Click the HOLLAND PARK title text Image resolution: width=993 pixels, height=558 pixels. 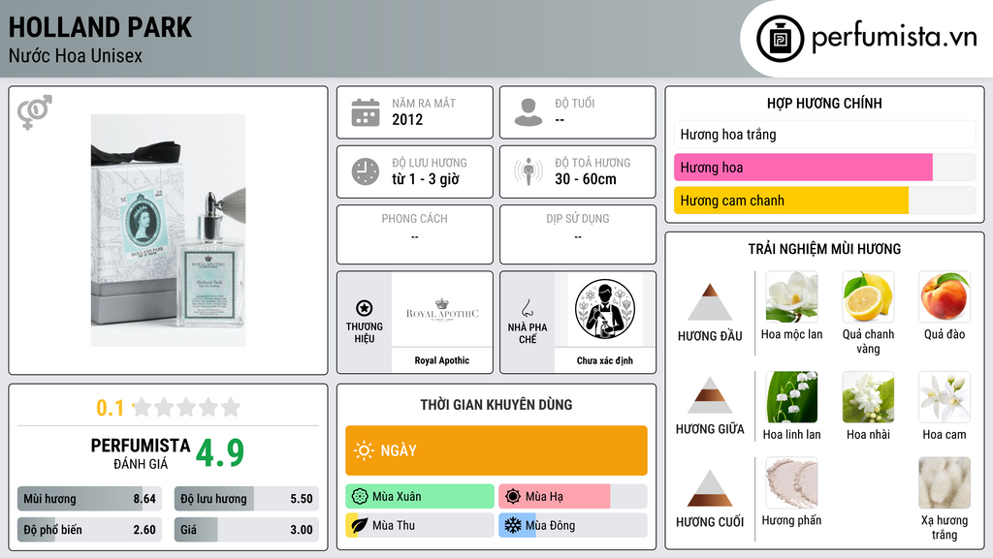point(100,27)
